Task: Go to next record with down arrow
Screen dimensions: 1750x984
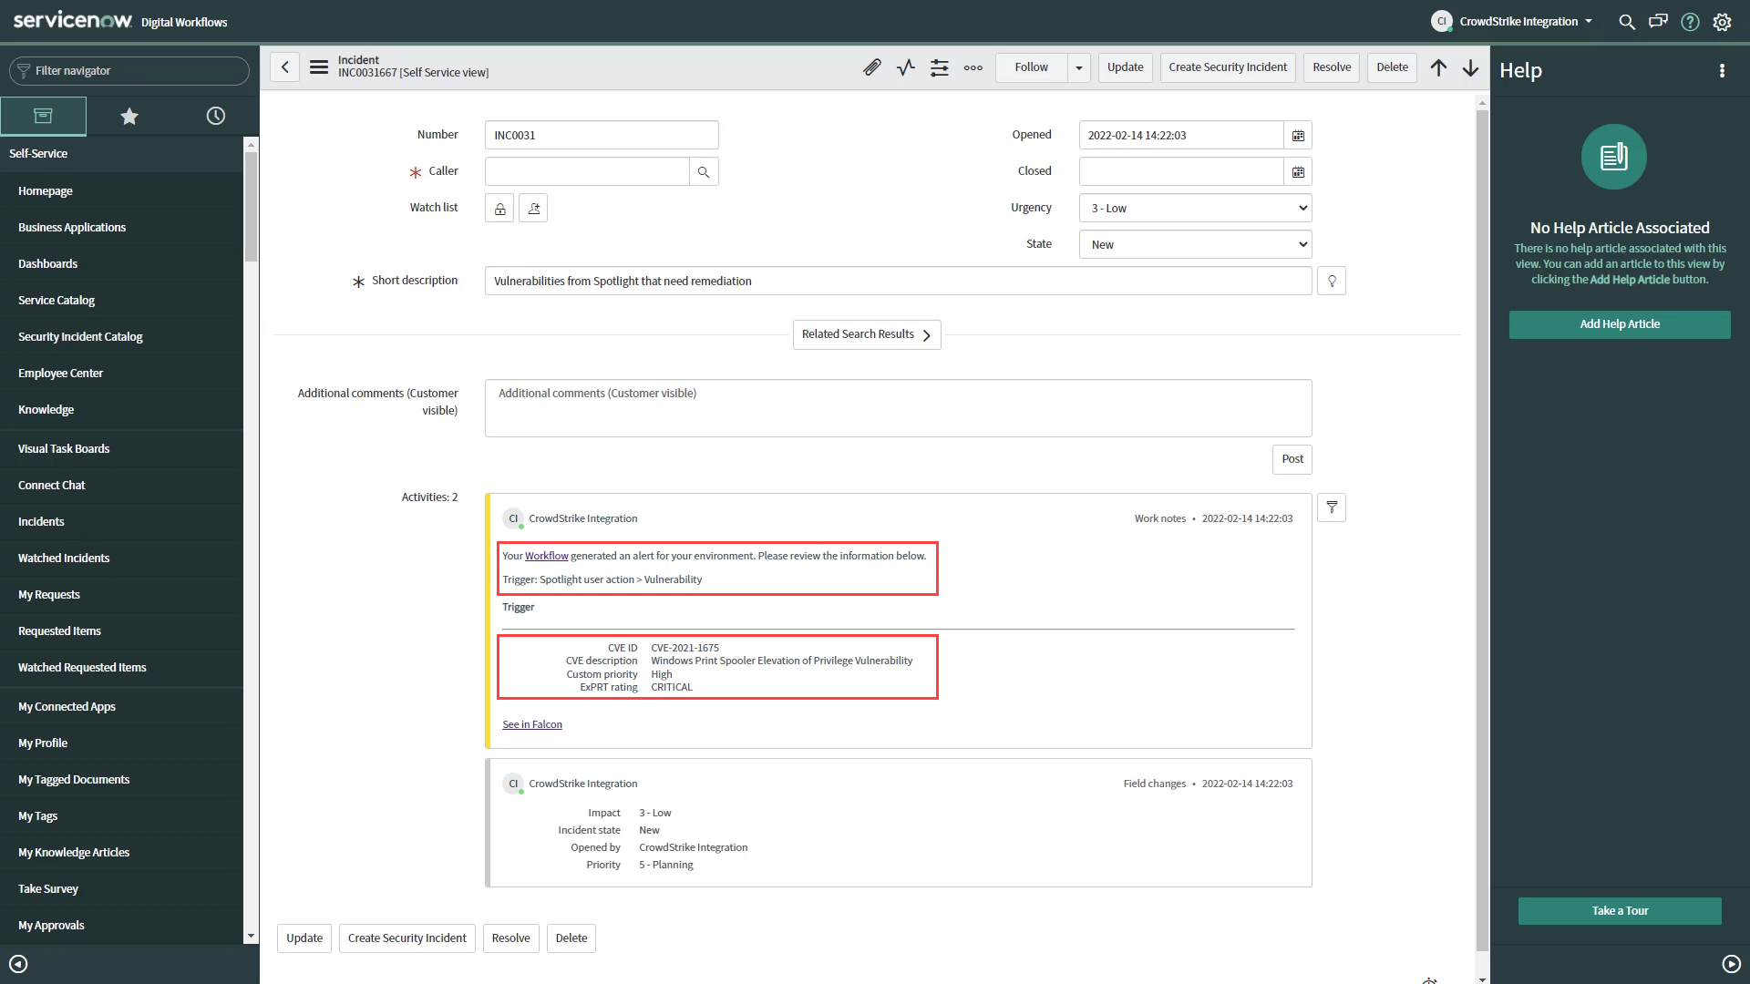Action: point(1470,67)
